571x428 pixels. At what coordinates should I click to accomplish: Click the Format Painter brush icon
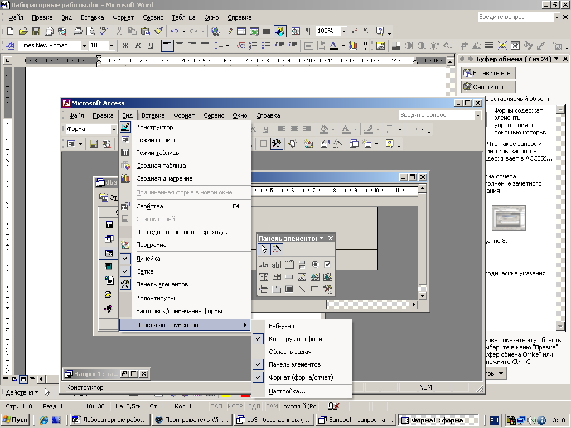[x=158, y=31]
